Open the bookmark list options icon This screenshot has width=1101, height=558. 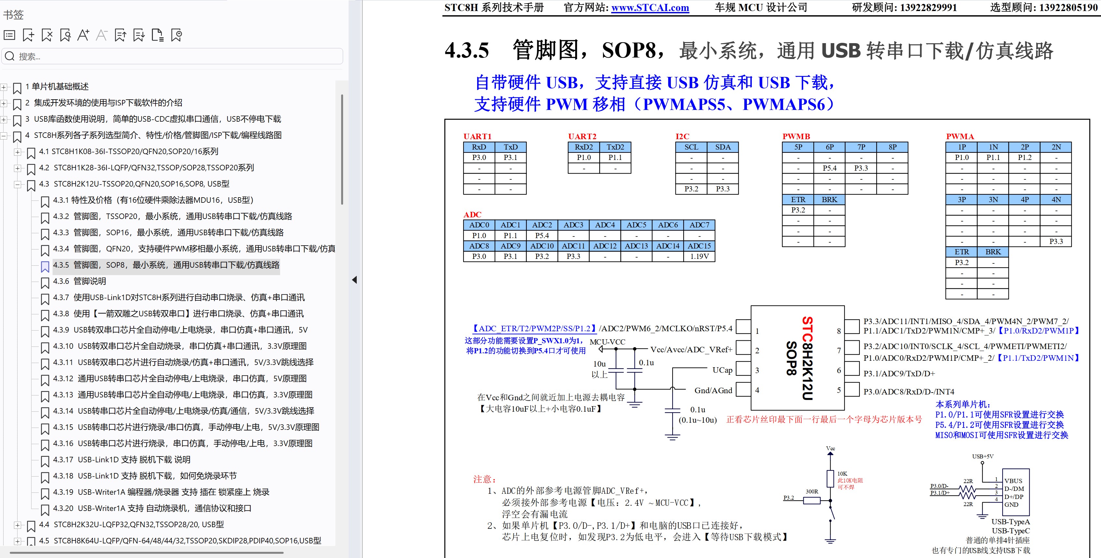[9, 35]
